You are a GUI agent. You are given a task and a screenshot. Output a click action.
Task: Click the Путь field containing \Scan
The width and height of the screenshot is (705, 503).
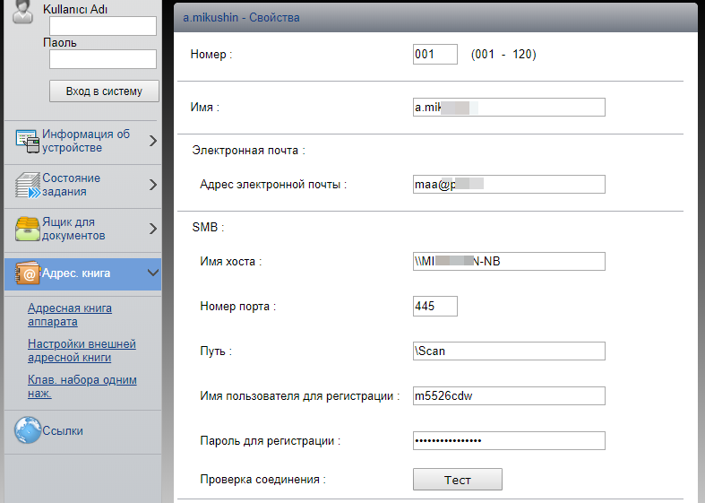tap(509, 351)
